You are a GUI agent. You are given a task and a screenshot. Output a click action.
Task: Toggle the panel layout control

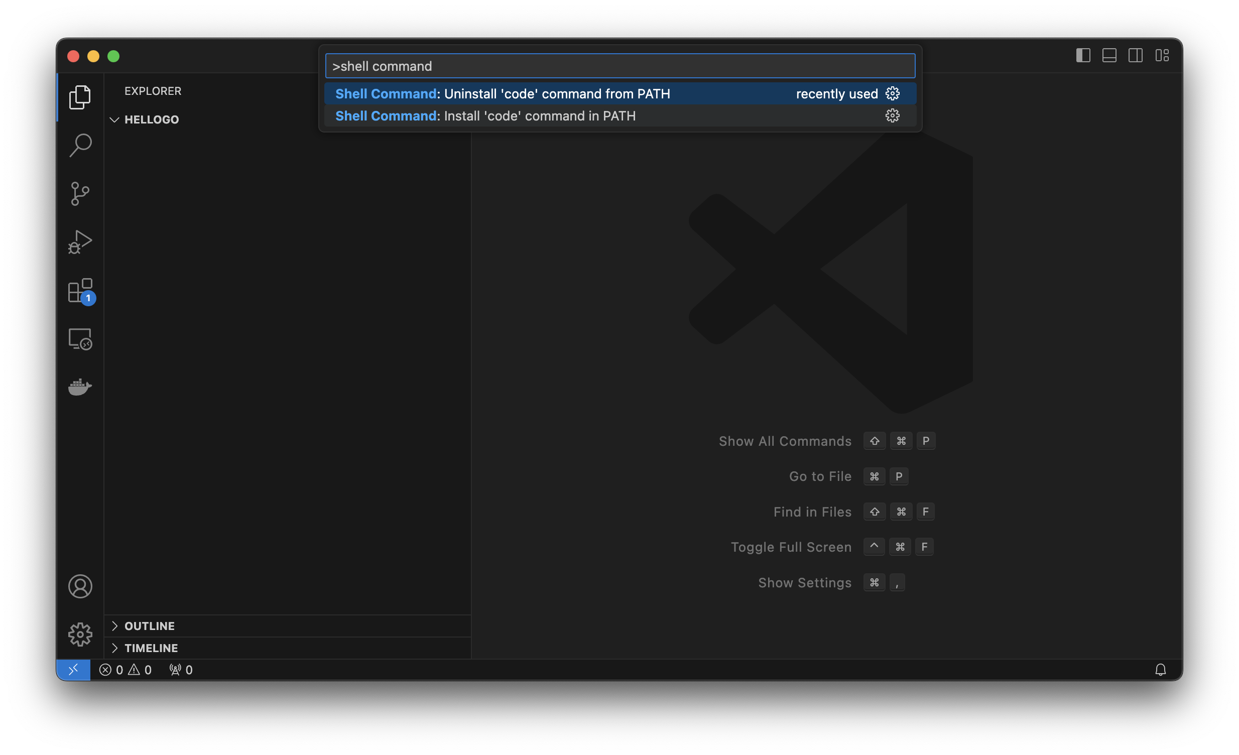tap(1109, 55)
